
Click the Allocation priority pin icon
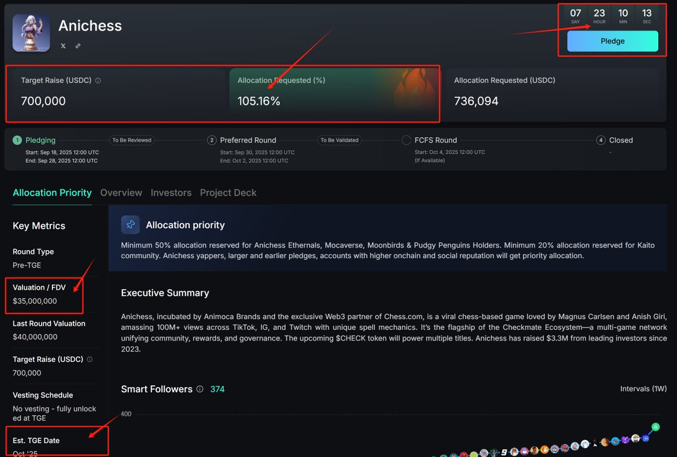pos(130,225)
